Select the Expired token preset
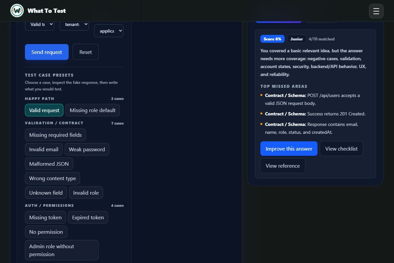394x263 pixels. click(x=88, y=217)
